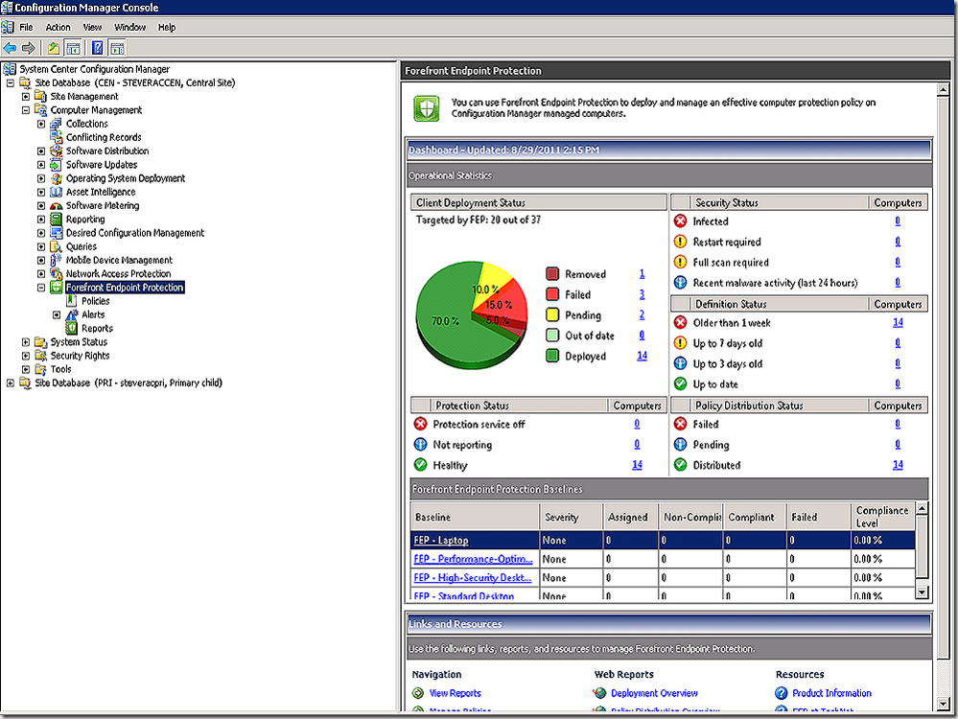Open the Failed deployment count link

click(x=642, y=294)
